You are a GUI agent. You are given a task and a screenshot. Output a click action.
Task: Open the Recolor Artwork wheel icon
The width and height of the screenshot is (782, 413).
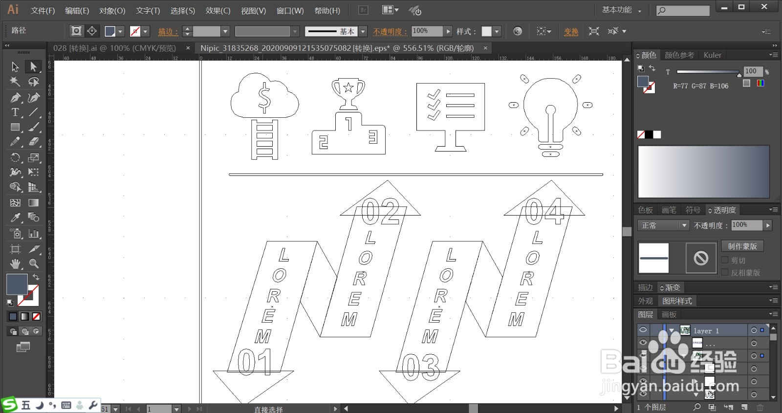(518, 31)
